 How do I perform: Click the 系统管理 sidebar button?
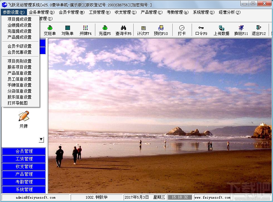tap(24, 189)
